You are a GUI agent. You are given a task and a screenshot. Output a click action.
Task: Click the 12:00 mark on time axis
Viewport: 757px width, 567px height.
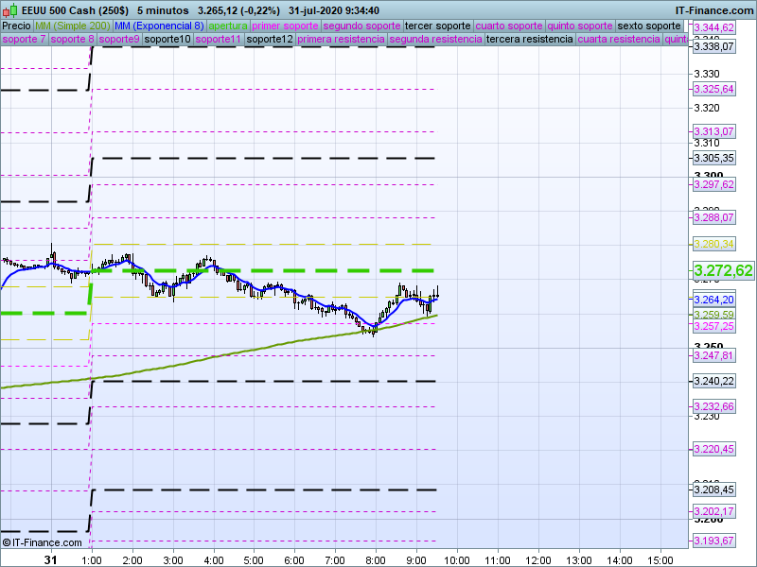point(538,559)
